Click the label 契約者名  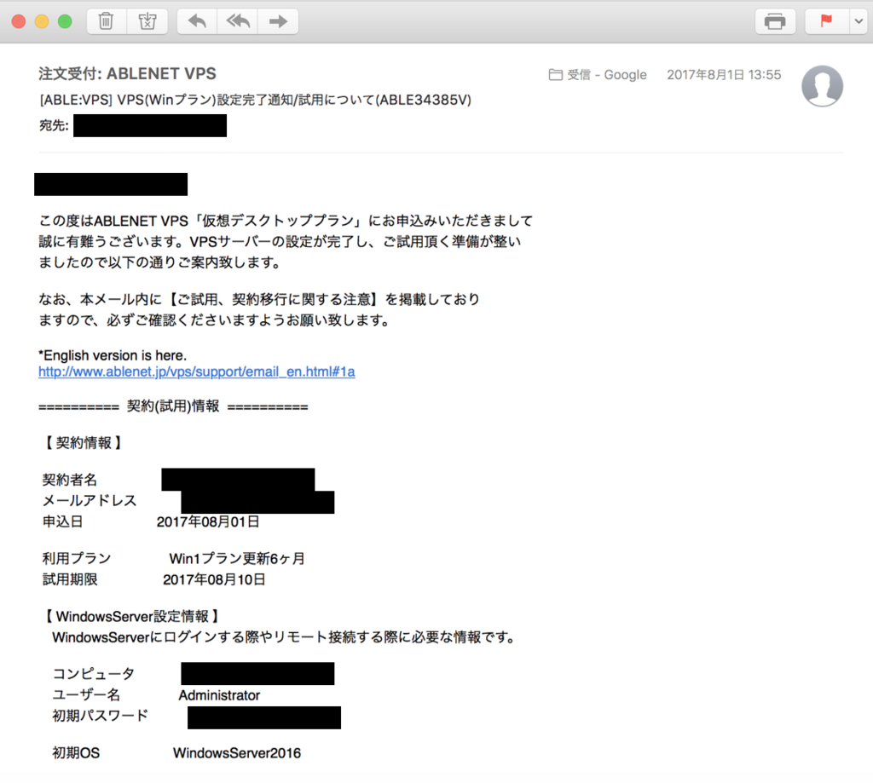pyautogui.click(x=70, y=480)
